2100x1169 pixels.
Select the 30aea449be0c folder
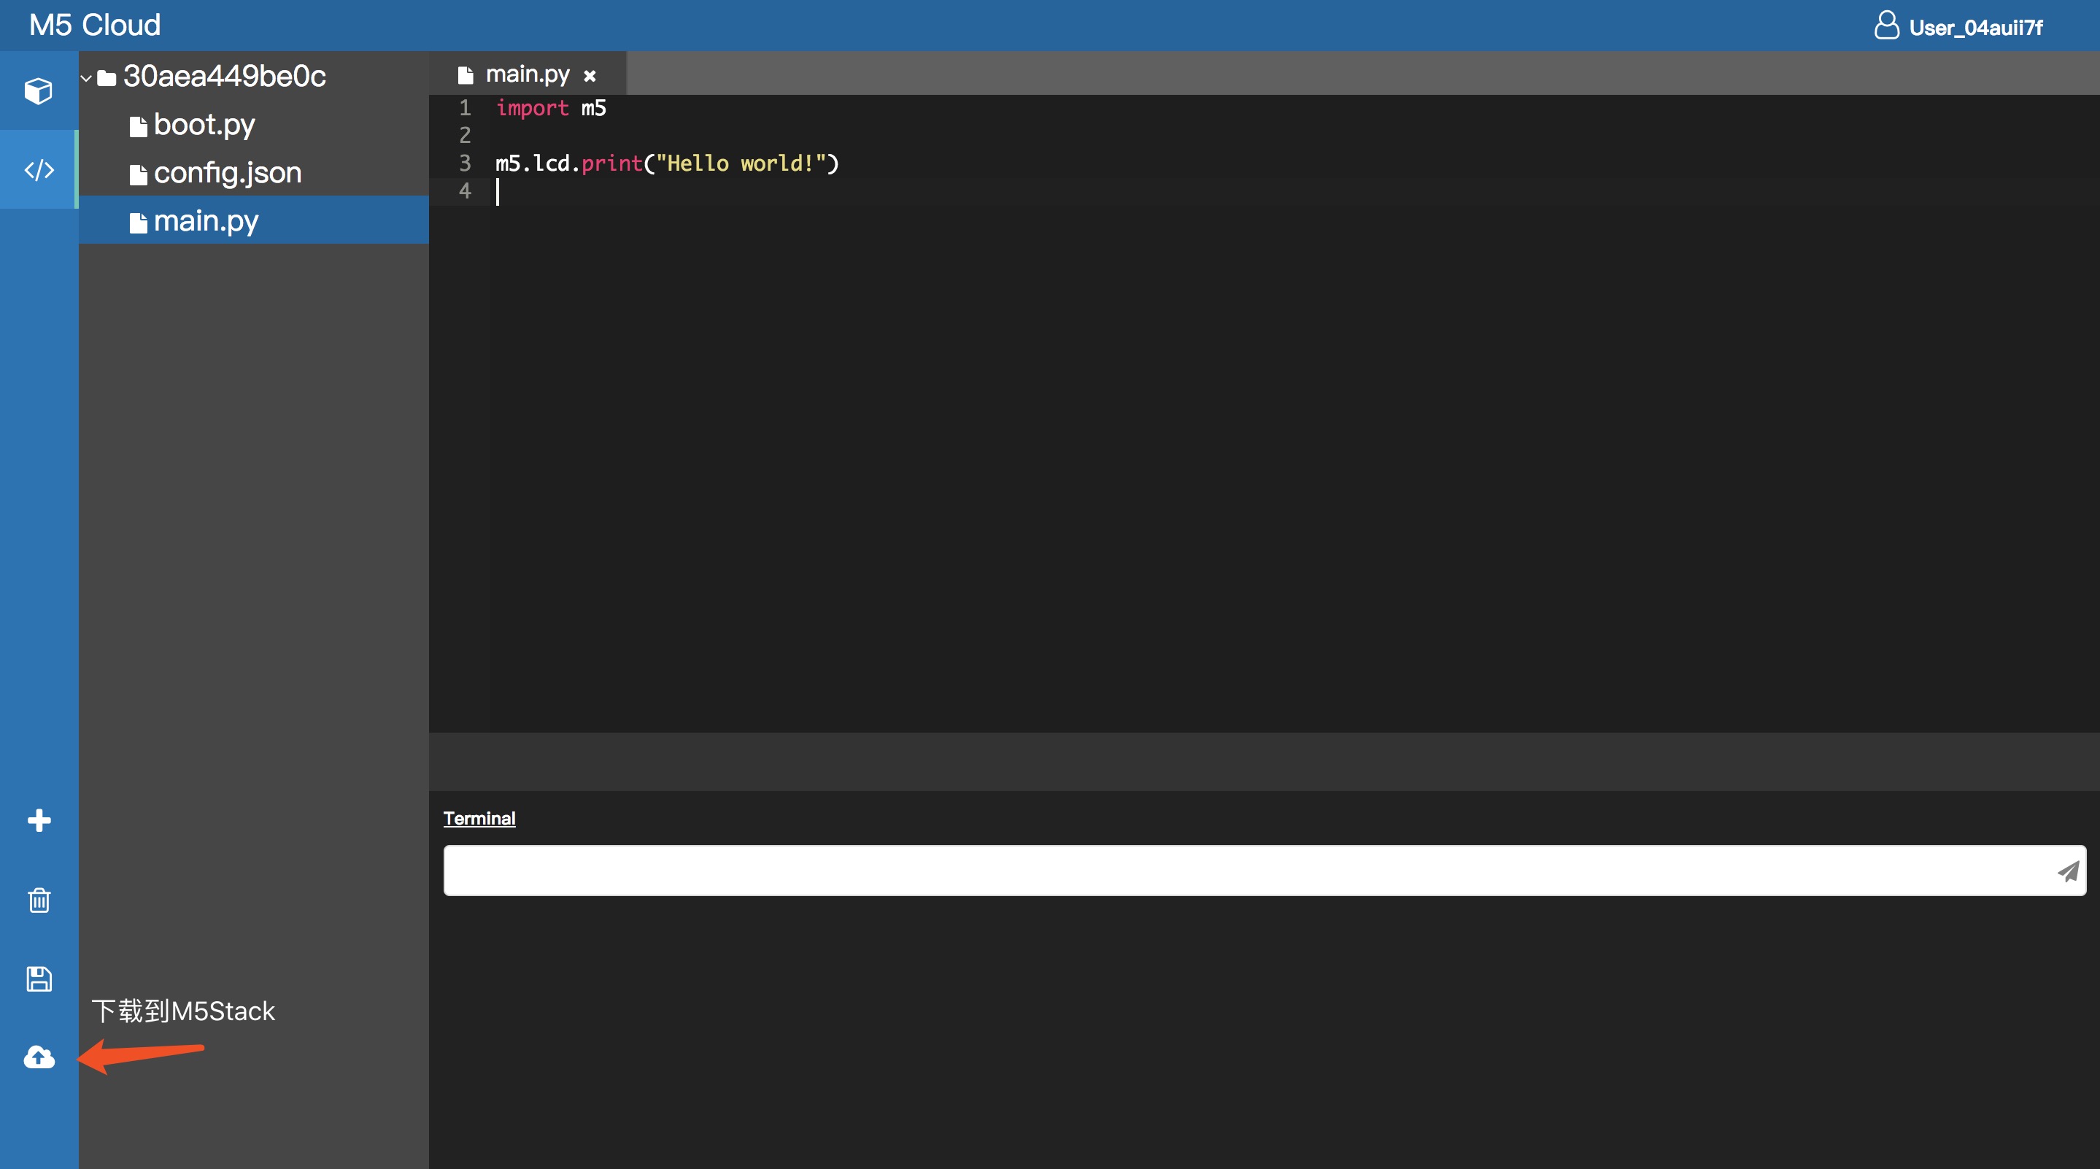pos(223,77)
